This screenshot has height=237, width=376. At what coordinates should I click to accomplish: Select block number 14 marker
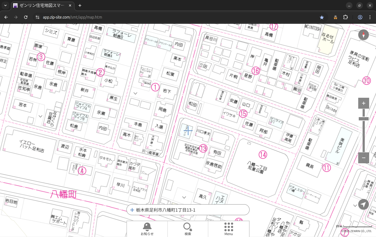pyautogui.click(x=263, y=155)
